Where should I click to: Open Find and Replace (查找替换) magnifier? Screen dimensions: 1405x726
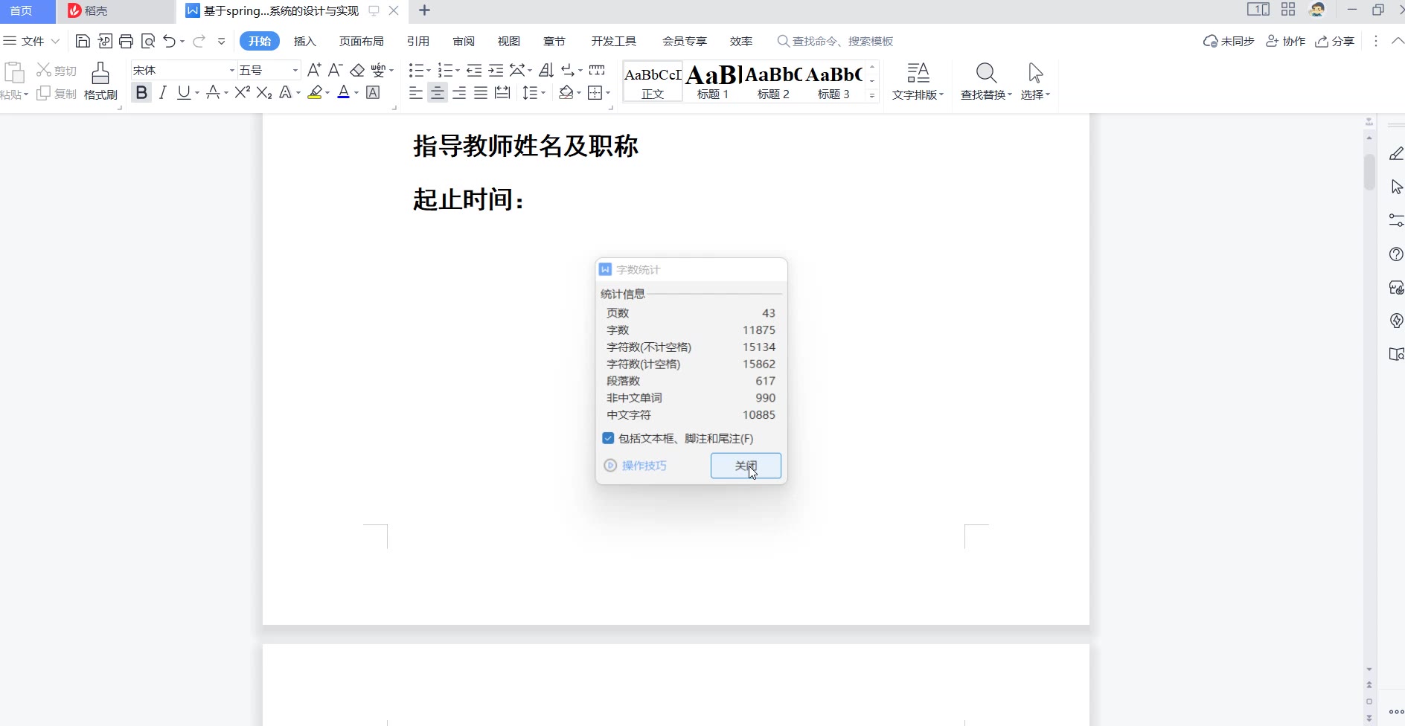[x=986, y=73]
